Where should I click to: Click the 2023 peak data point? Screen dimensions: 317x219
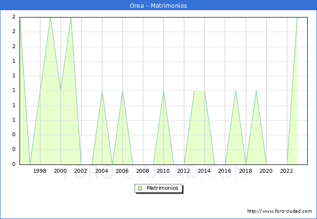click(297, 18)
